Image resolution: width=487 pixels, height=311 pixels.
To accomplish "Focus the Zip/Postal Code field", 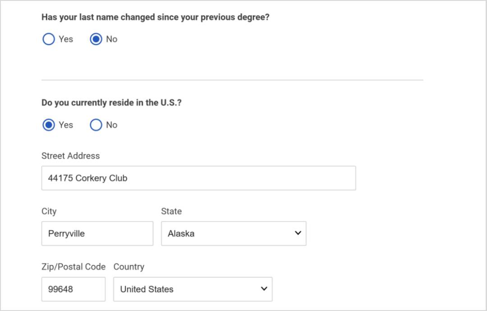I will tap(74, 289).
